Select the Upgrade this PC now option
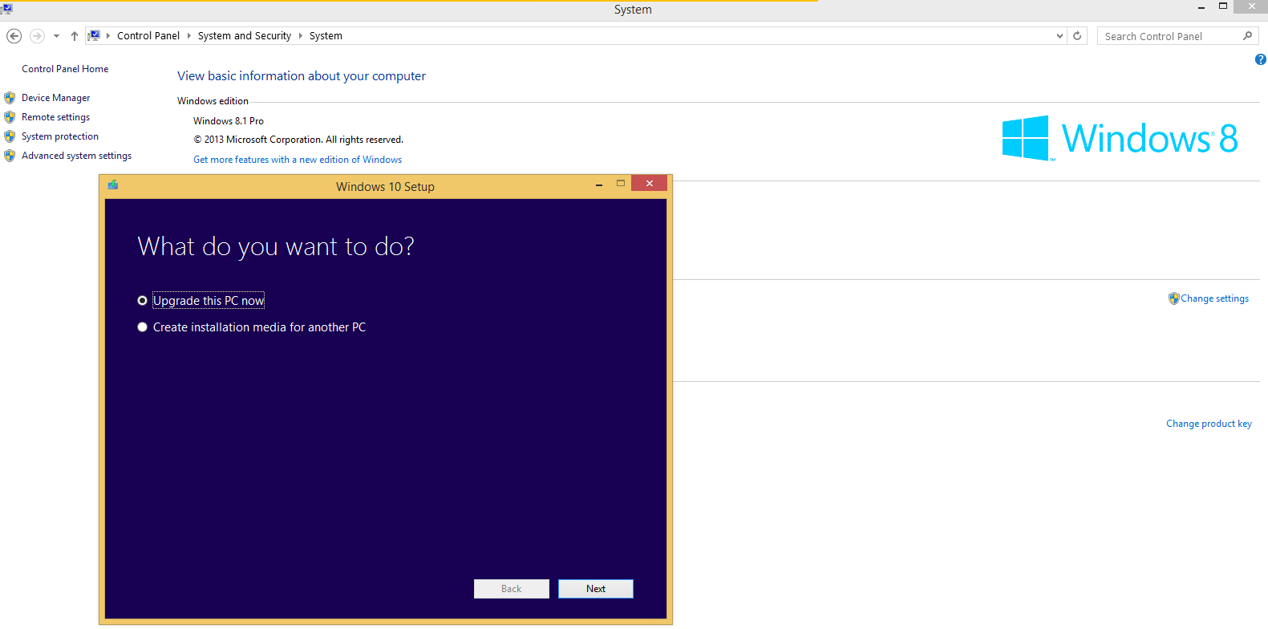Image resolution: width=1268 pixels, height=629 pixels. pos(142,301)
